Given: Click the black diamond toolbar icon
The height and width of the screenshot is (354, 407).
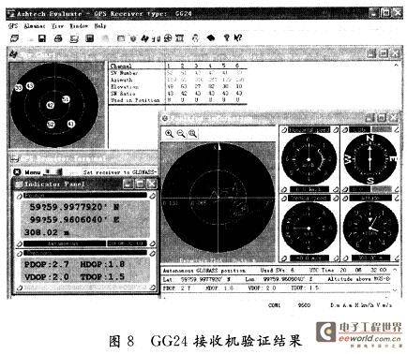Looking at the screenshot, I should (x=211, y=38).
